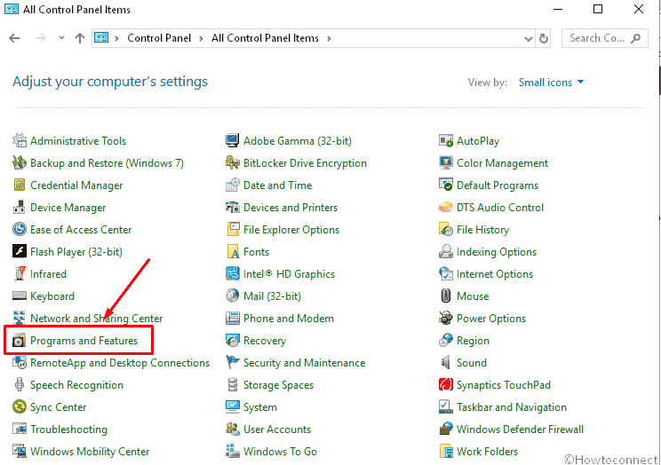This screenshot has width=661, height=465.
Task: Maximize the All Control Panel Items window
Action: pyautogui.click(x=598, y=9)
